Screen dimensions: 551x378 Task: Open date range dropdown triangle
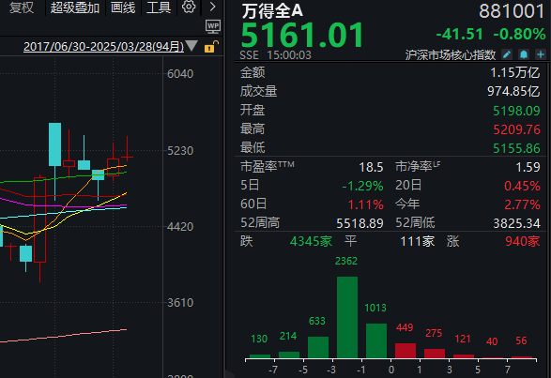(191, 46)
